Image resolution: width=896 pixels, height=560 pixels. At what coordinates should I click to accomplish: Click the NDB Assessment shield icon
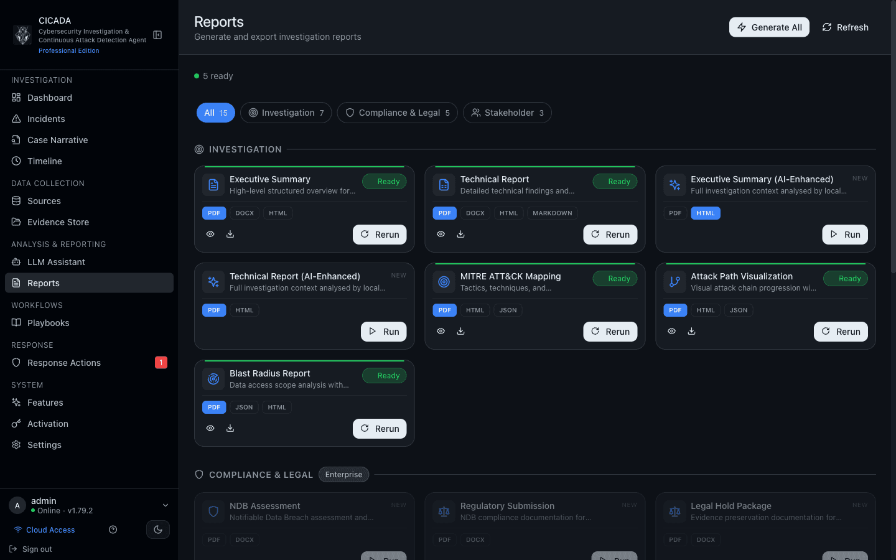[213, 511]
